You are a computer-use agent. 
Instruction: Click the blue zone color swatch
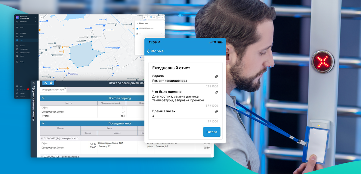point(137,29)
